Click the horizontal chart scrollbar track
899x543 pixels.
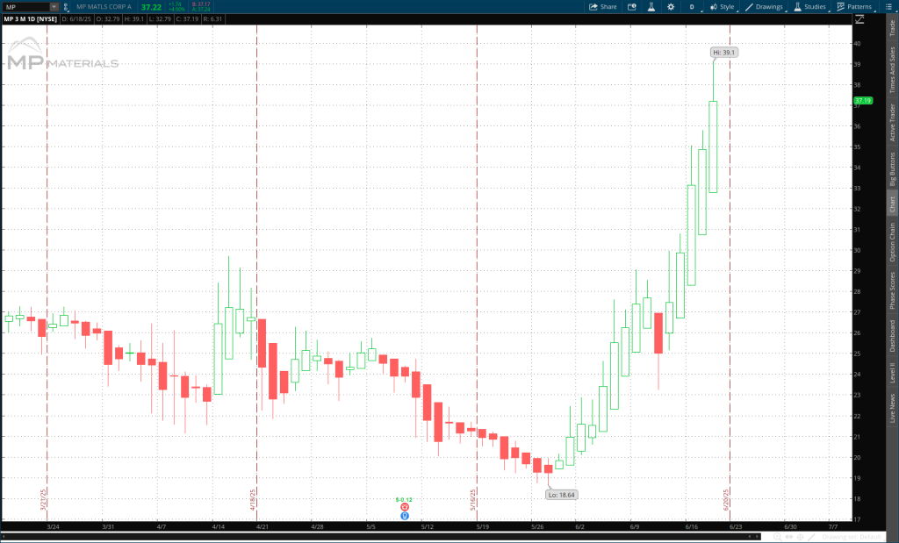(x=381, y=537)
